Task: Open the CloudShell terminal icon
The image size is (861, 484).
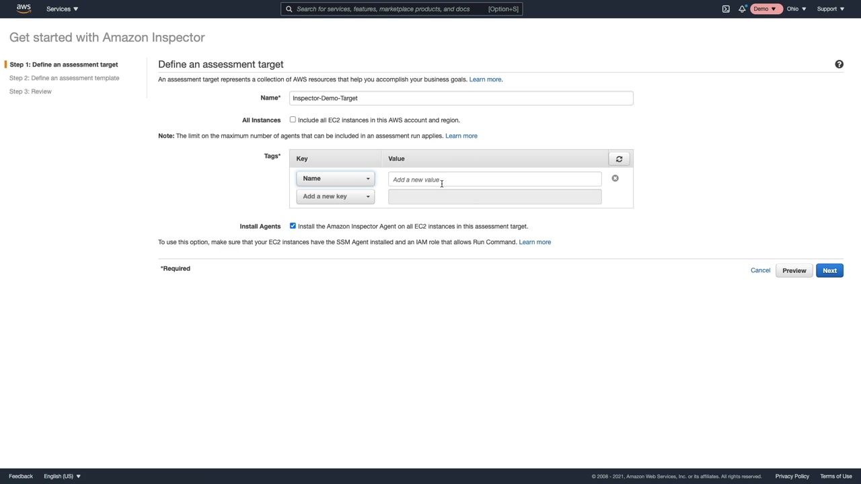Action: 726,9
